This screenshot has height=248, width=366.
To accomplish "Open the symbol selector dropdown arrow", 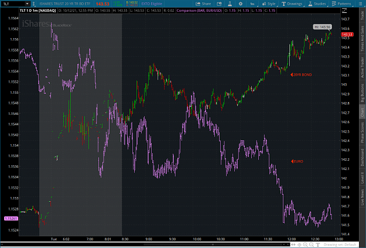I will [x=28, y=4].
